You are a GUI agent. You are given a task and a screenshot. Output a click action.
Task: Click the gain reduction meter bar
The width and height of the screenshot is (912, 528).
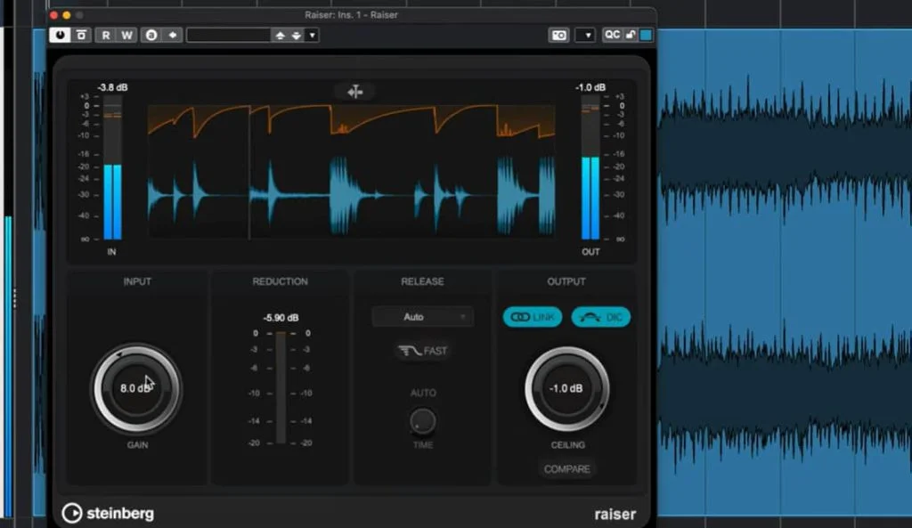[281, 387]
